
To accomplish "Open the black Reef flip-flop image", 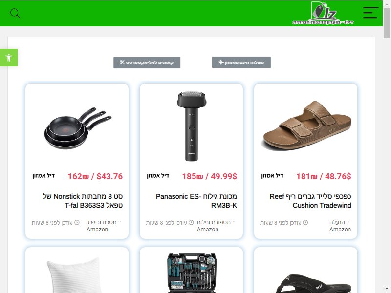I will click(x=314, y=284).
